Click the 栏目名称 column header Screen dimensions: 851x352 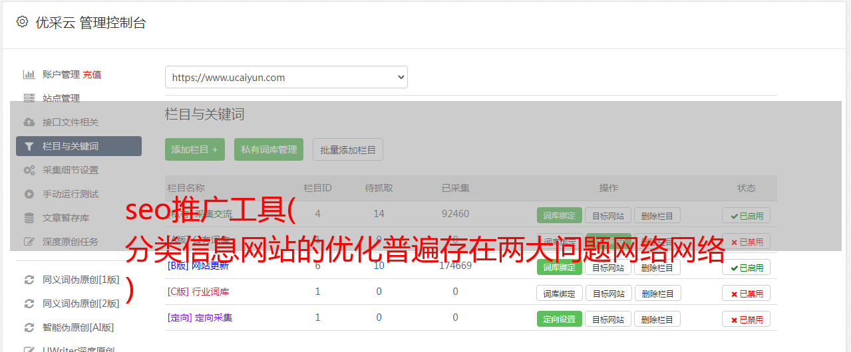pos(186,188)
